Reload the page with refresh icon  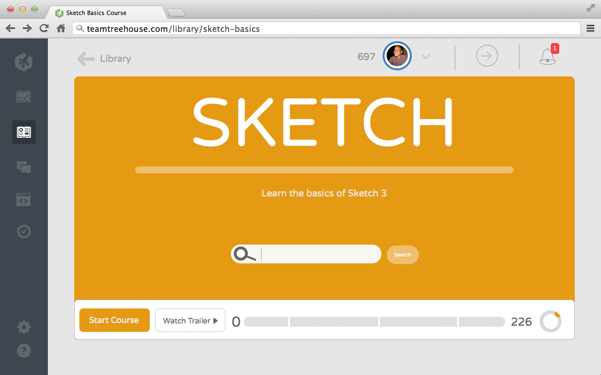[x=44, y=28]
